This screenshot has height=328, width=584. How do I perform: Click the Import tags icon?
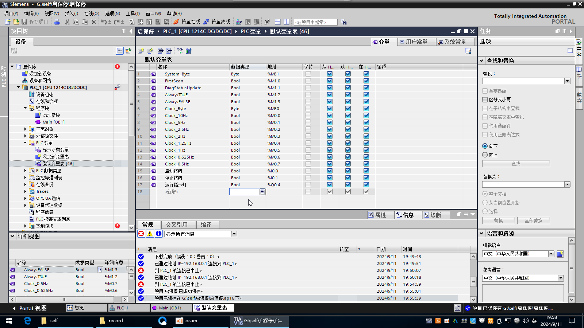coord(169,51)
